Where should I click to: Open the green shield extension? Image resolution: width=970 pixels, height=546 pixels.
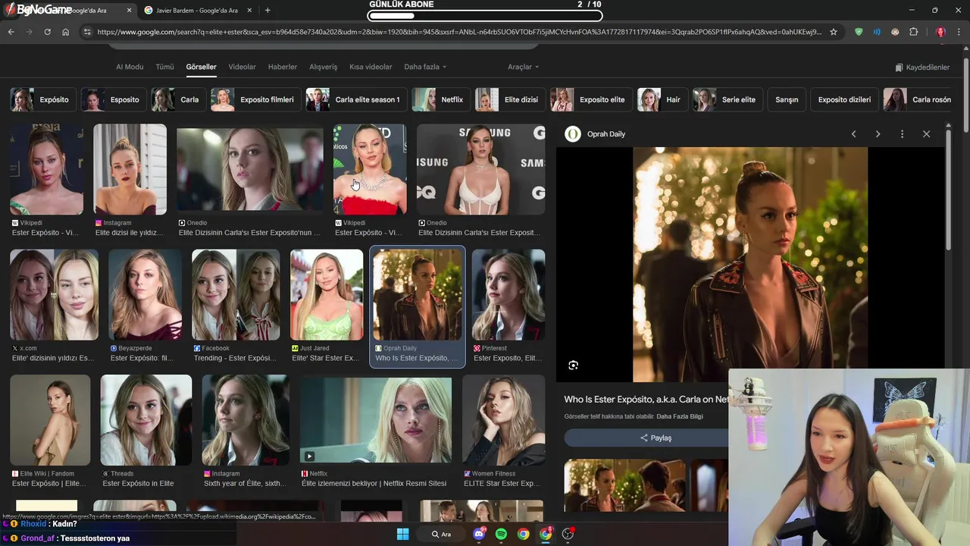click(859, 32)
